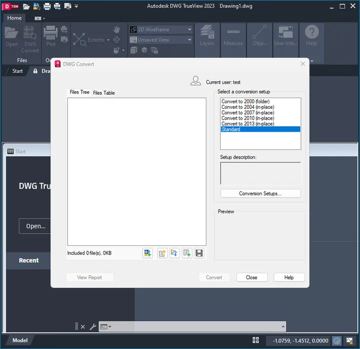The width and height of the screenshot is (360, 349).
Task: Select Convert to 2013 (in-place) setup
Action: pos(260,124)
